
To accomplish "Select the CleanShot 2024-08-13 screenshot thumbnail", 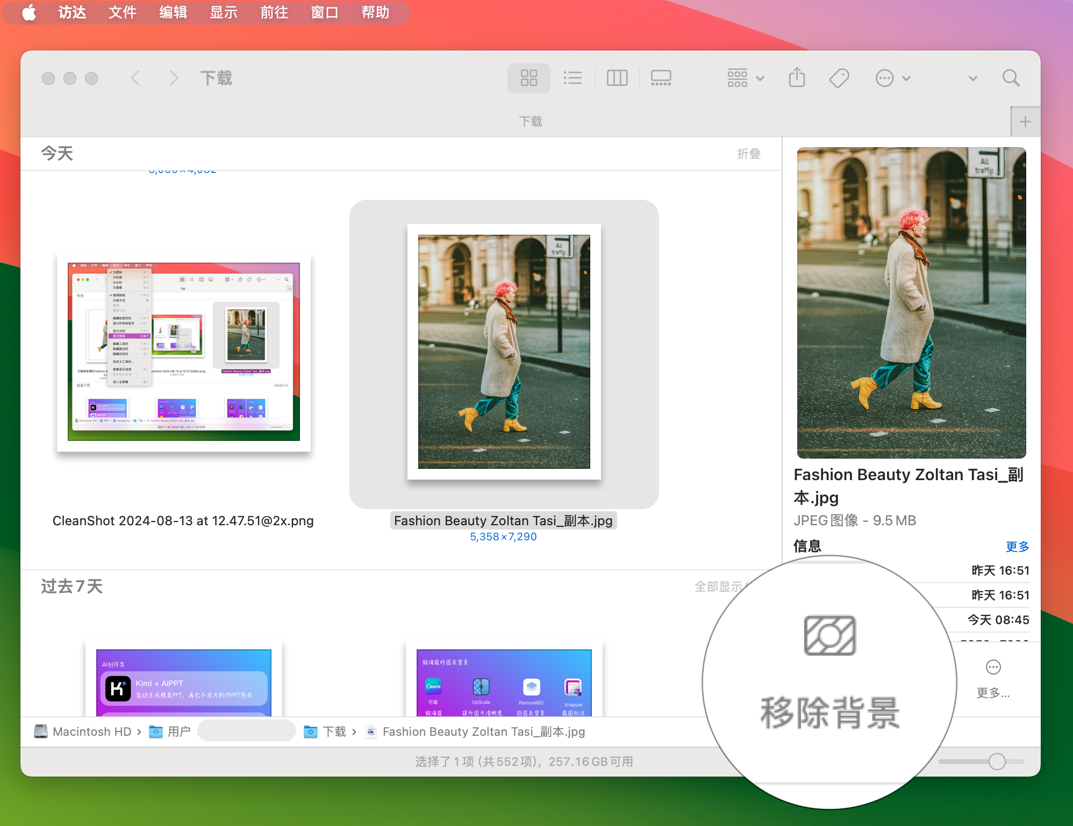I will 183,352.
